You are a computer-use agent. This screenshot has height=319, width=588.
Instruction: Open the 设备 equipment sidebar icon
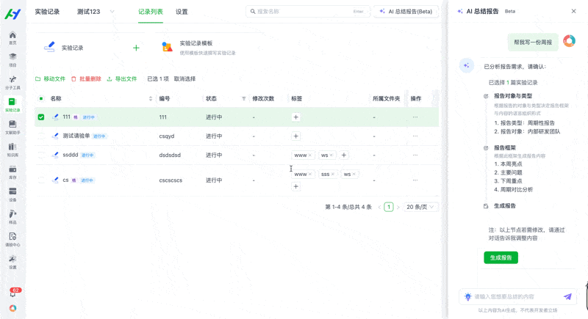pos(12,194)
